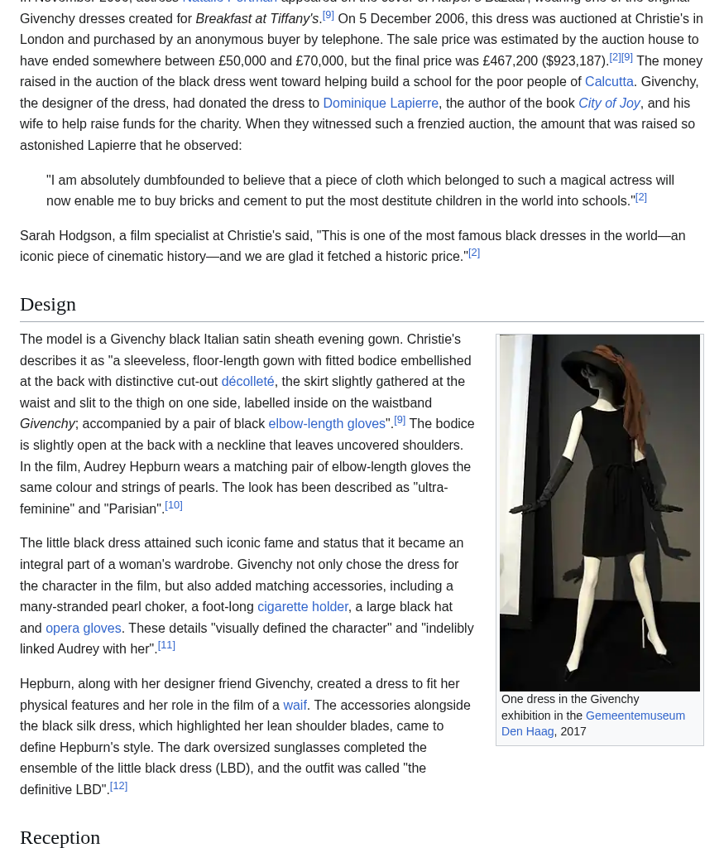Click the Reception section heading
This screenshot has height=848, width=724.
pyautogui.click(x=60, y=837)
